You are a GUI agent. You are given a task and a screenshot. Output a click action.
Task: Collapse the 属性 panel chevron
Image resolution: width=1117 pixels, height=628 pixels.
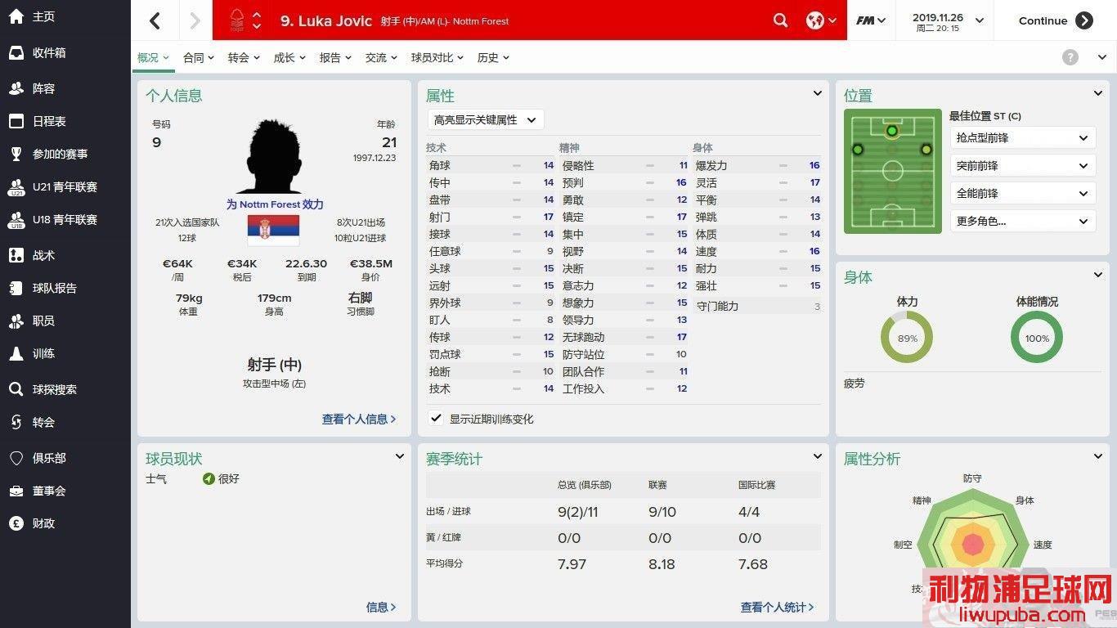817,93
